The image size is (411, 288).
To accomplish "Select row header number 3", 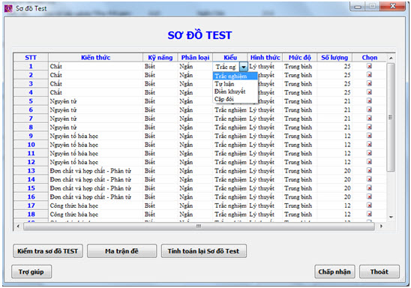I will 31,83.
